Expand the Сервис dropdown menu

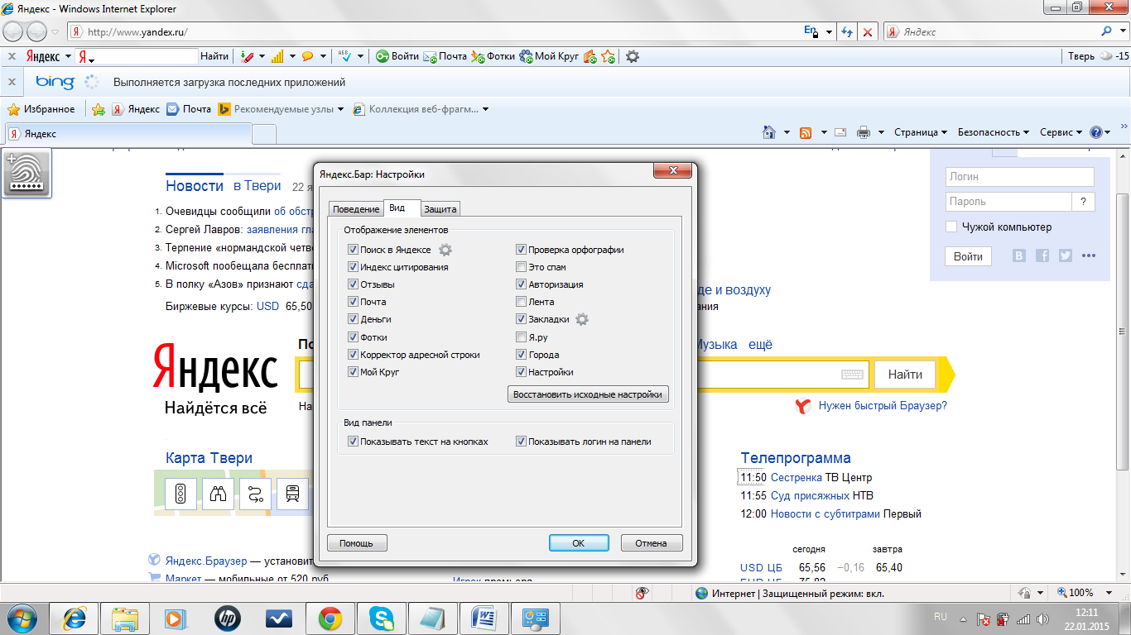[x=1061, y=132]
